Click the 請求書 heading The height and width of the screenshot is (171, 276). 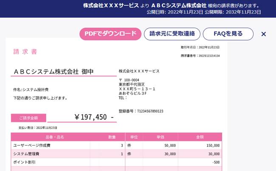pos(25,52)
